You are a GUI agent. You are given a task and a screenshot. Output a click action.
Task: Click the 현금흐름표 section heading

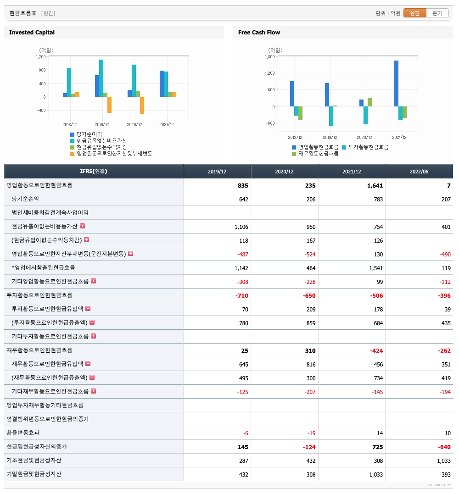pyautogui.click(x=23, y=13)
